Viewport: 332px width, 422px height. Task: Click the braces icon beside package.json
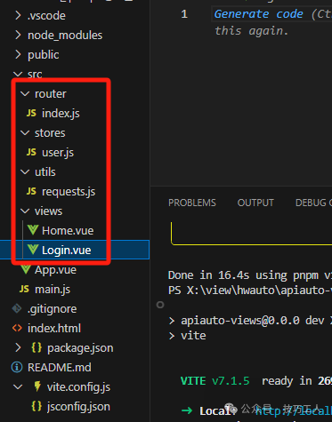[x=36, y=347]
